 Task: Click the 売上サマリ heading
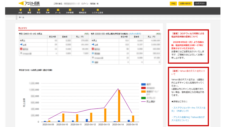(22, 28)
